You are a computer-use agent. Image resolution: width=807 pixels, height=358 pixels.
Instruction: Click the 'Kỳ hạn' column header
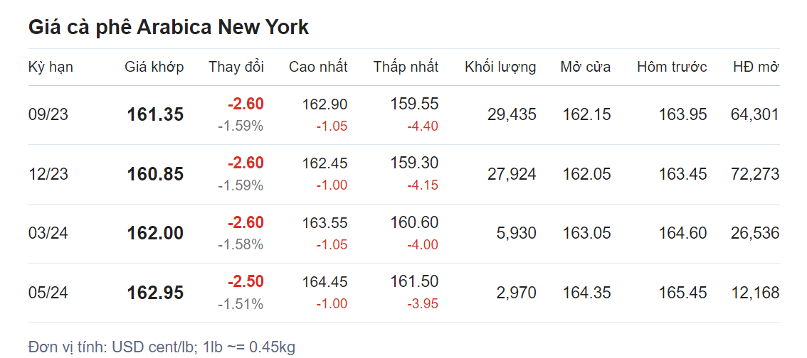tap(51, 67)
